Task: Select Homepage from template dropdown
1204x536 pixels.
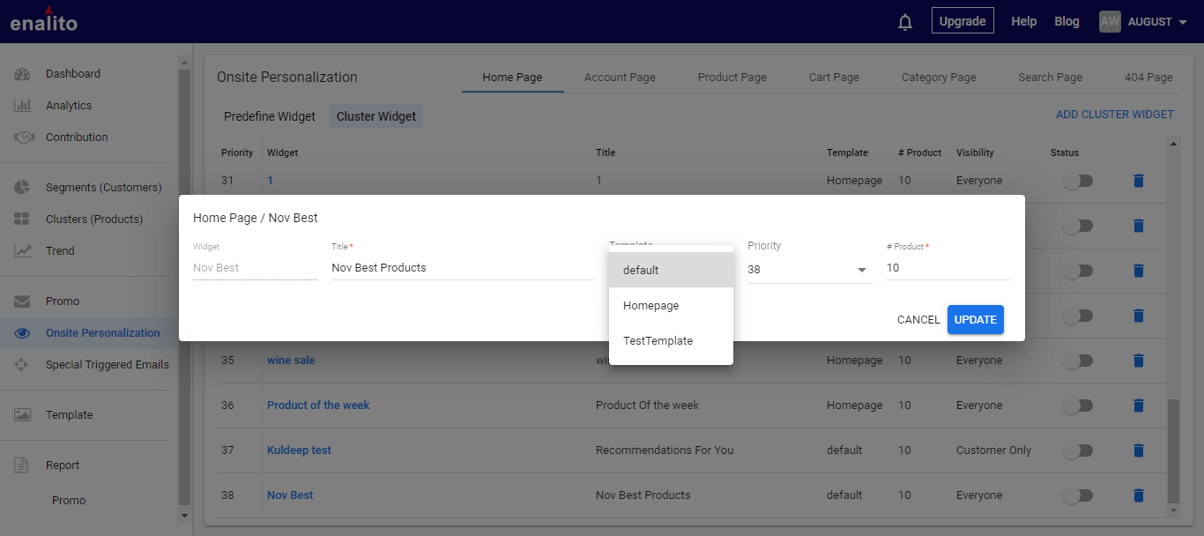Action: coord(651,306)
